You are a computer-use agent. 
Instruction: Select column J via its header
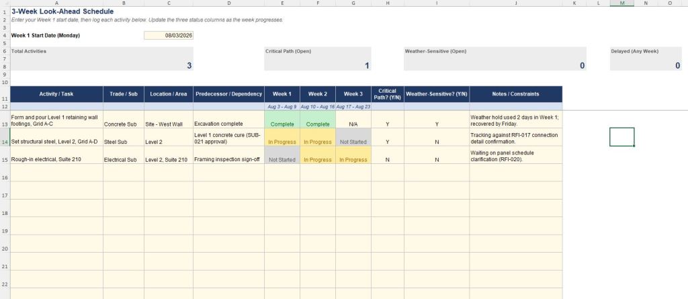(x=515, y=3)
